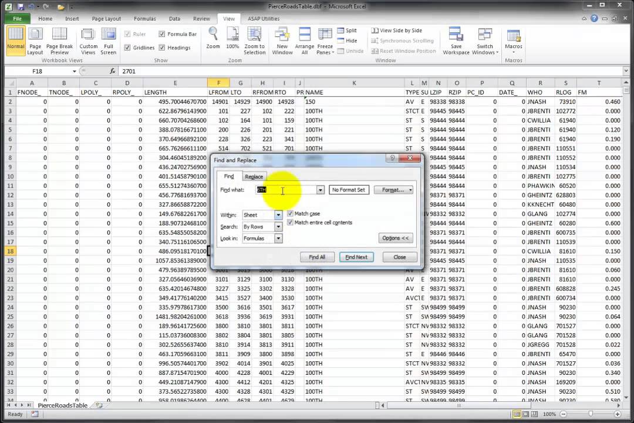Expand the formula bar
This screenshot has width=634, height=423.
pyautogui.click(x=626, y=71)
